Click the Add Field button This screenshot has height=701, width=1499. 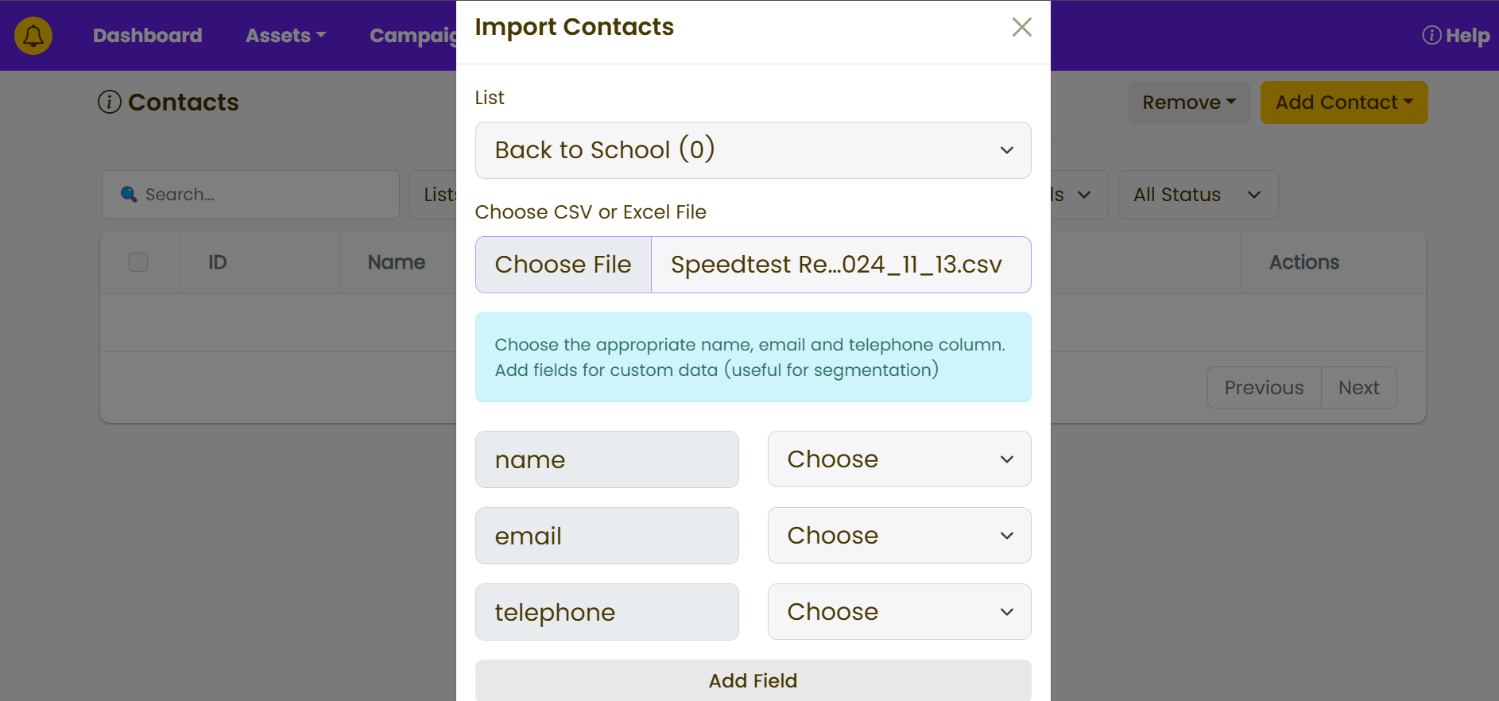tap(753, 681)
